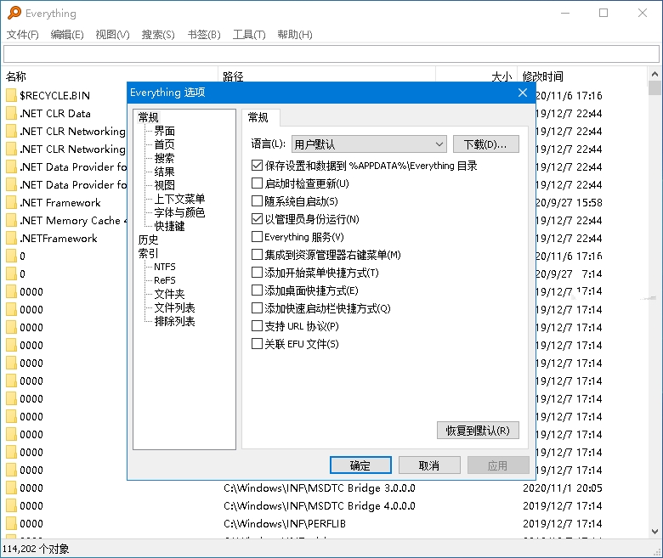Confirm with the 确定 button
The width and height of the screenshot is (663, 558).
[360, 465]
